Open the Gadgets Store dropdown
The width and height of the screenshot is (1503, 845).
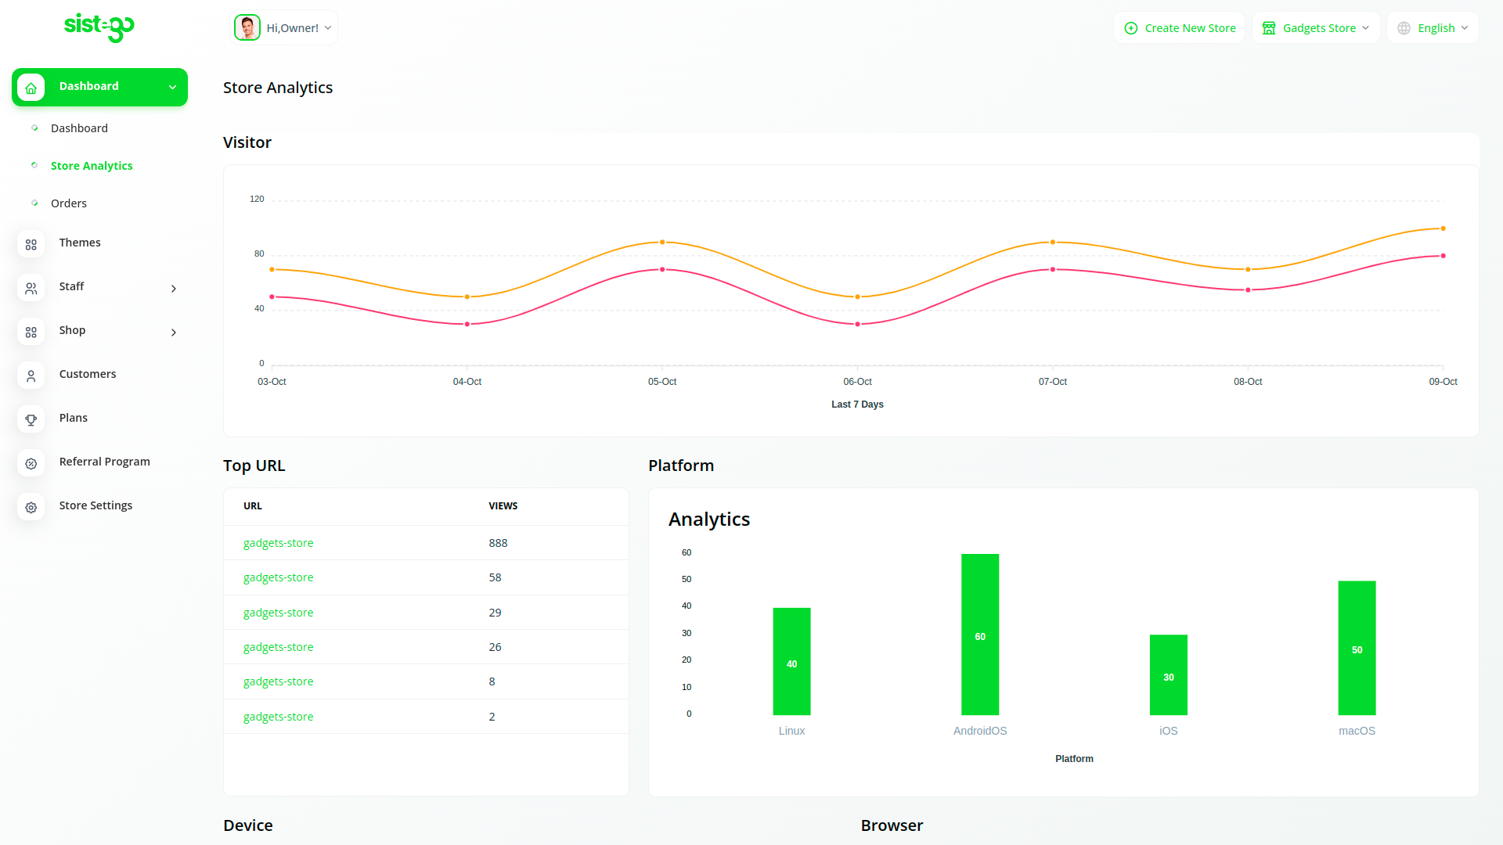(x=1316, y=28)
